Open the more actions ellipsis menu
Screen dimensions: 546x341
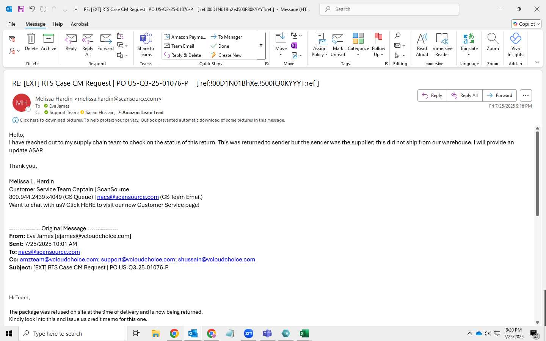coord(526,95)
